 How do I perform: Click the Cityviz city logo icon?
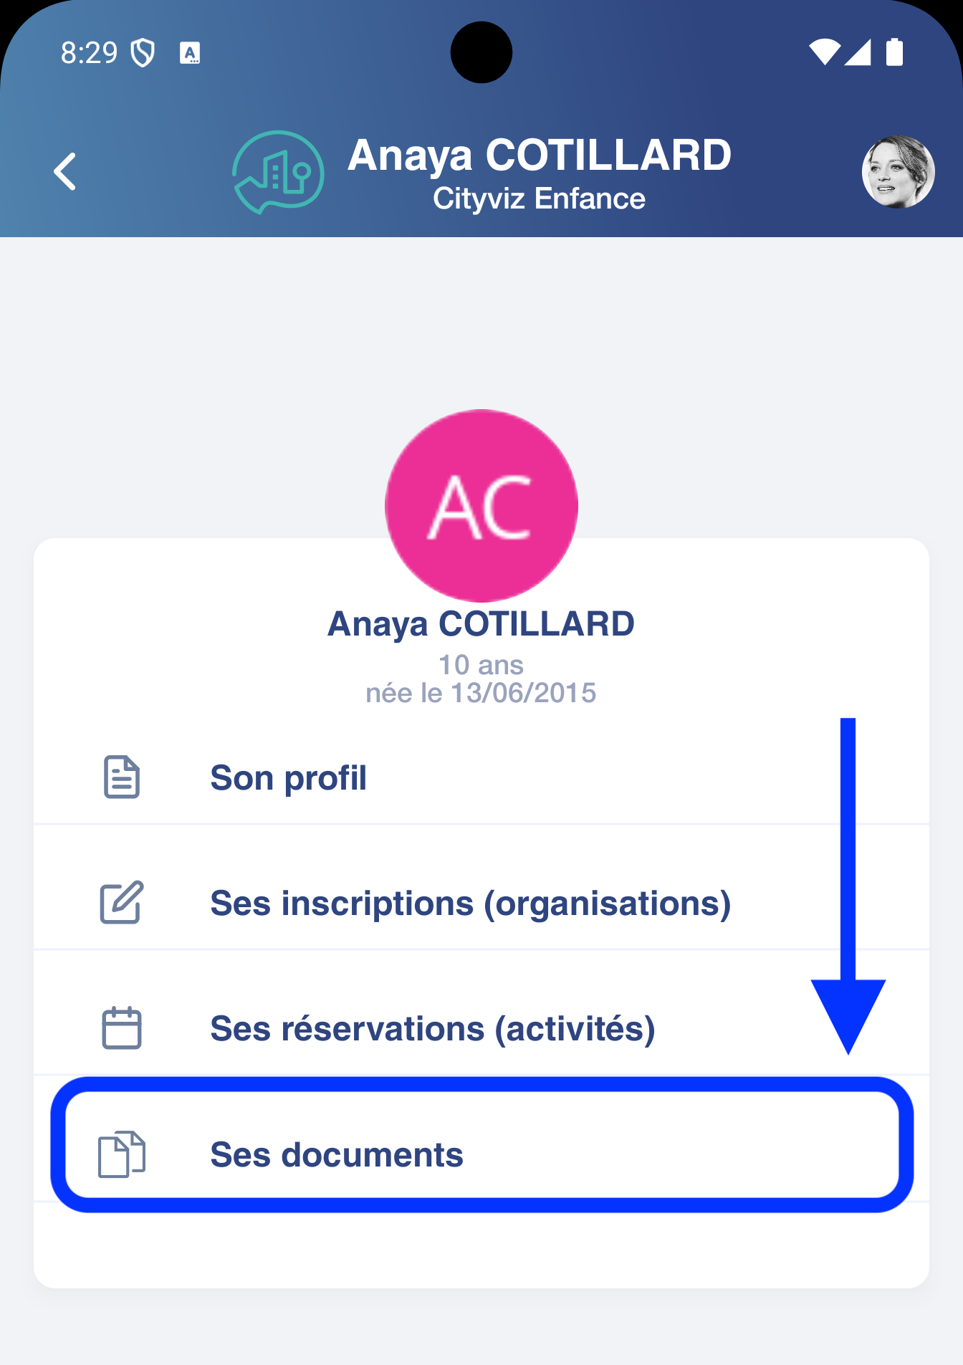[x=278, y=172]
